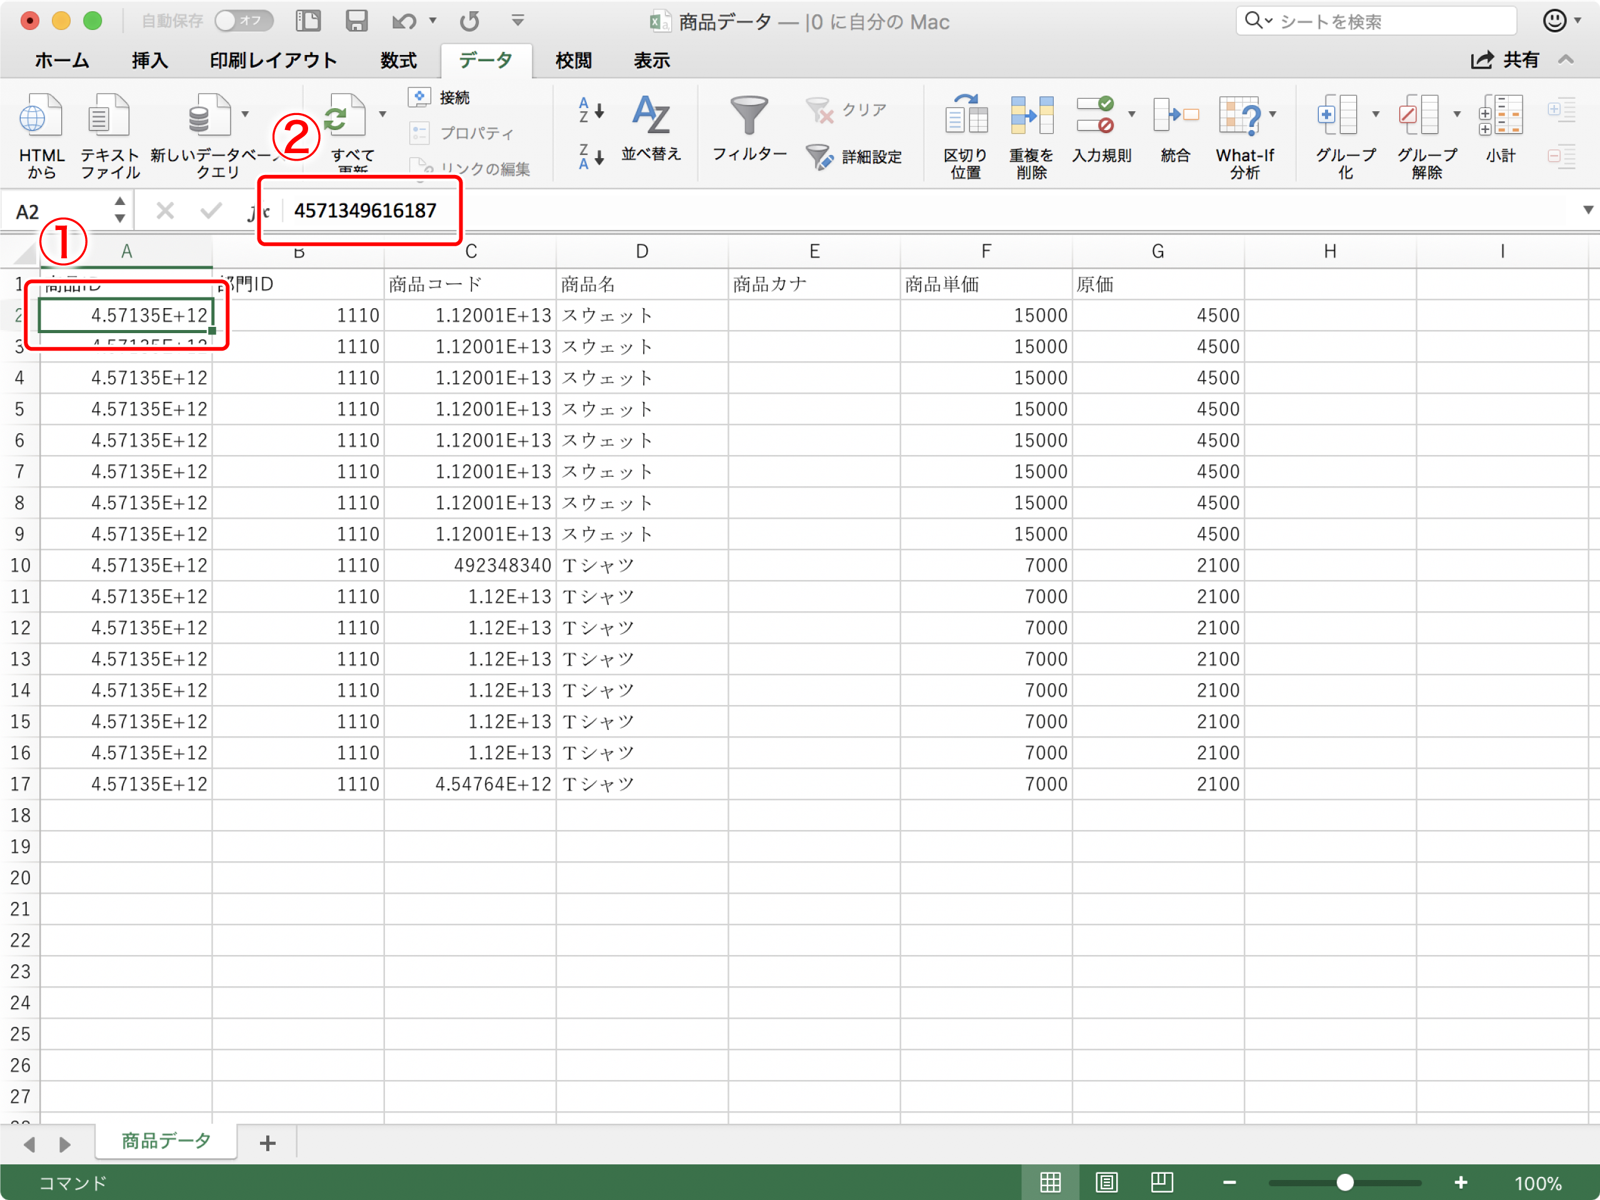The height and width of the screenshot is (1200, 1600).
Task: Expand the Data Validation (入力規則) dropdown arrow
Action: click(1132, 114)
